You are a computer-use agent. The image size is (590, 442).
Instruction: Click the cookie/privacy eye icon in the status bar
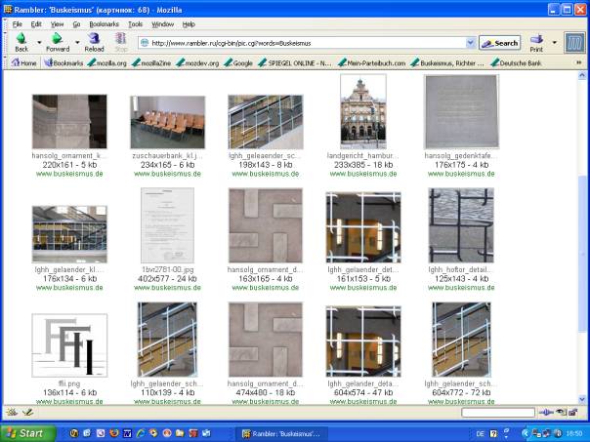pos(561,413)
